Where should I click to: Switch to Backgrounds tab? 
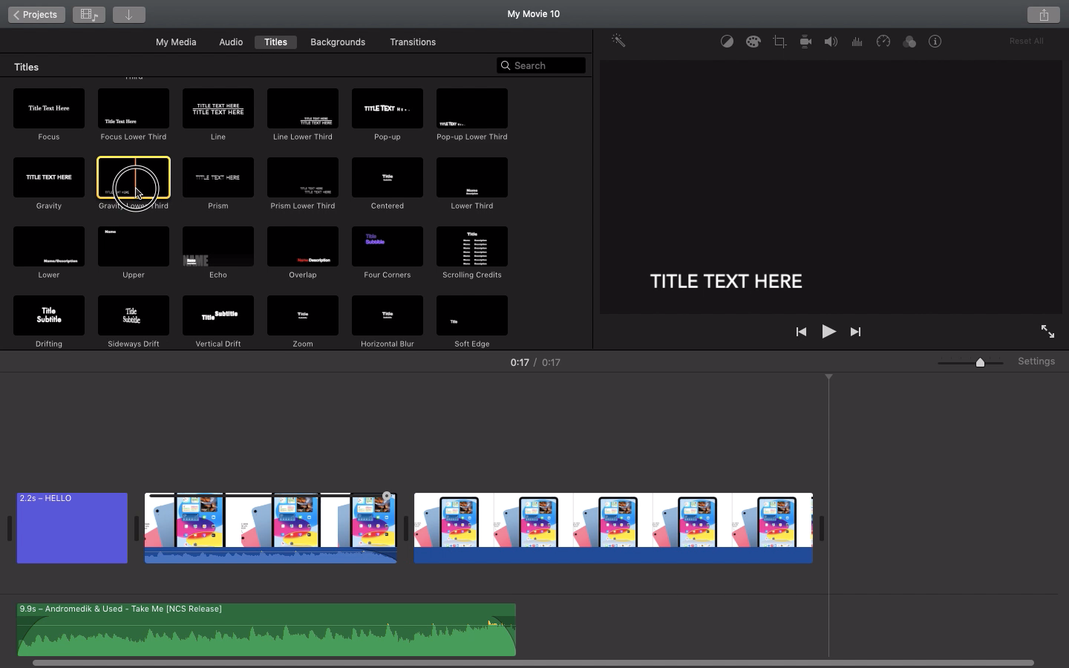click(x=338, y=42)
